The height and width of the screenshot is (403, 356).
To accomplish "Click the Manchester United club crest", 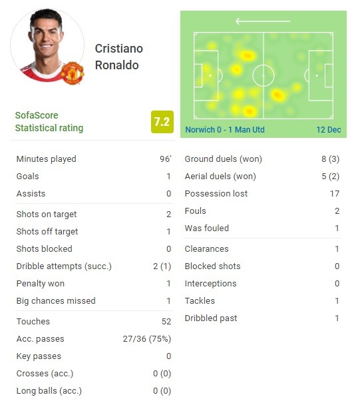I will click(x=73, y=73).
